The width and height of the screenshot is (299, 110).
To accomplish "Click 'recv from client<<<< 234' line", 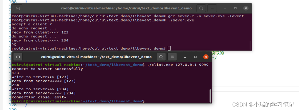I will coord(40,40).
